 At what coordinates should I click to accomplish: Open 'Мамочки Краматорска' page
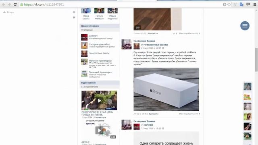(100, 61)
